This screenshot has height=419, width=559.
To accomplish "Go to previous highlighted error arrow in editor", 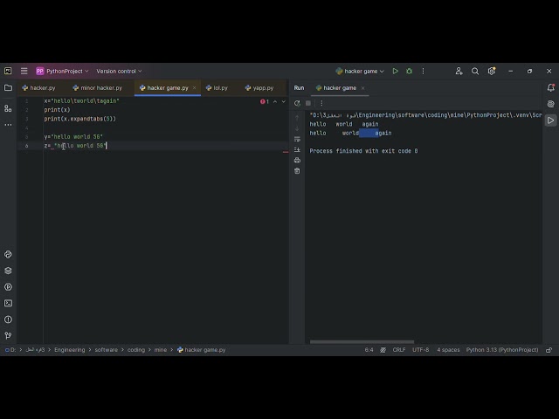I will coord(275,102).
